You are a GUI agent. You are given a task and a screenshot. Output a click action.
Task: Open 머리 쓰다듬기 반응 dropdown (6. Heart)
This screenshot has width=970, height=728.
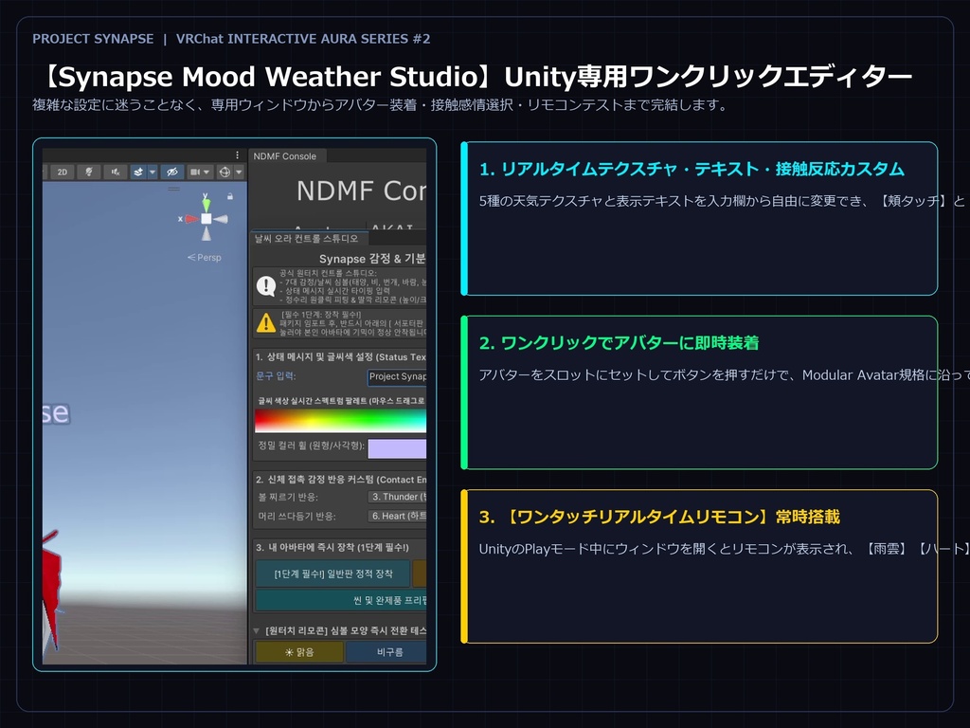point(397,516)
